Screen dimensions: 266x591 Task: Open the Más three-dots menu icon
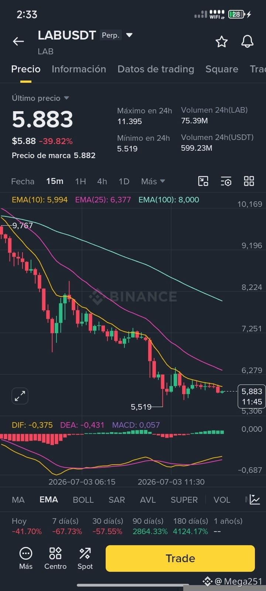click(x=26, y=558)
